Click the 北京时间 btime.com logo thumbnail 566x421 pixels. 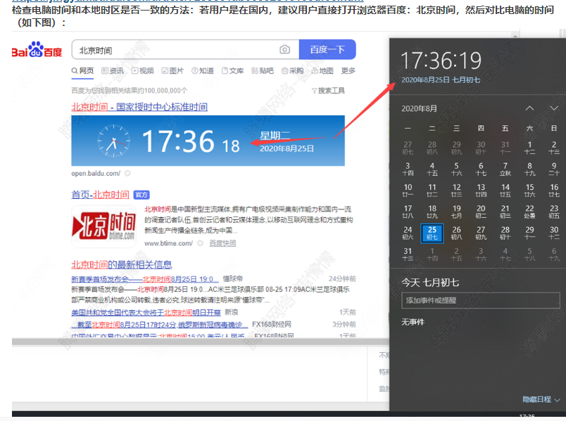tap(103, 225)
